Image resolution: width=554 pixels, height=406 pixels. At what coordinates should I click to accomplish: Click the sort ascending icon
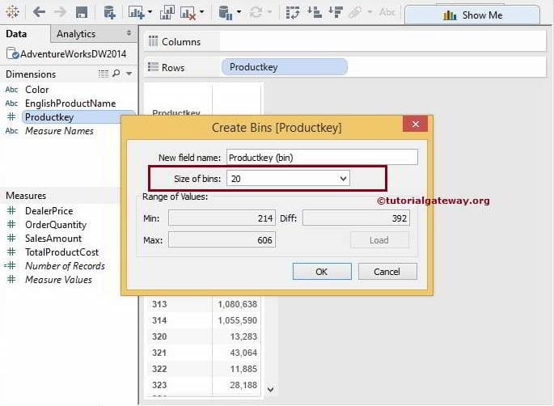[315, 12]
